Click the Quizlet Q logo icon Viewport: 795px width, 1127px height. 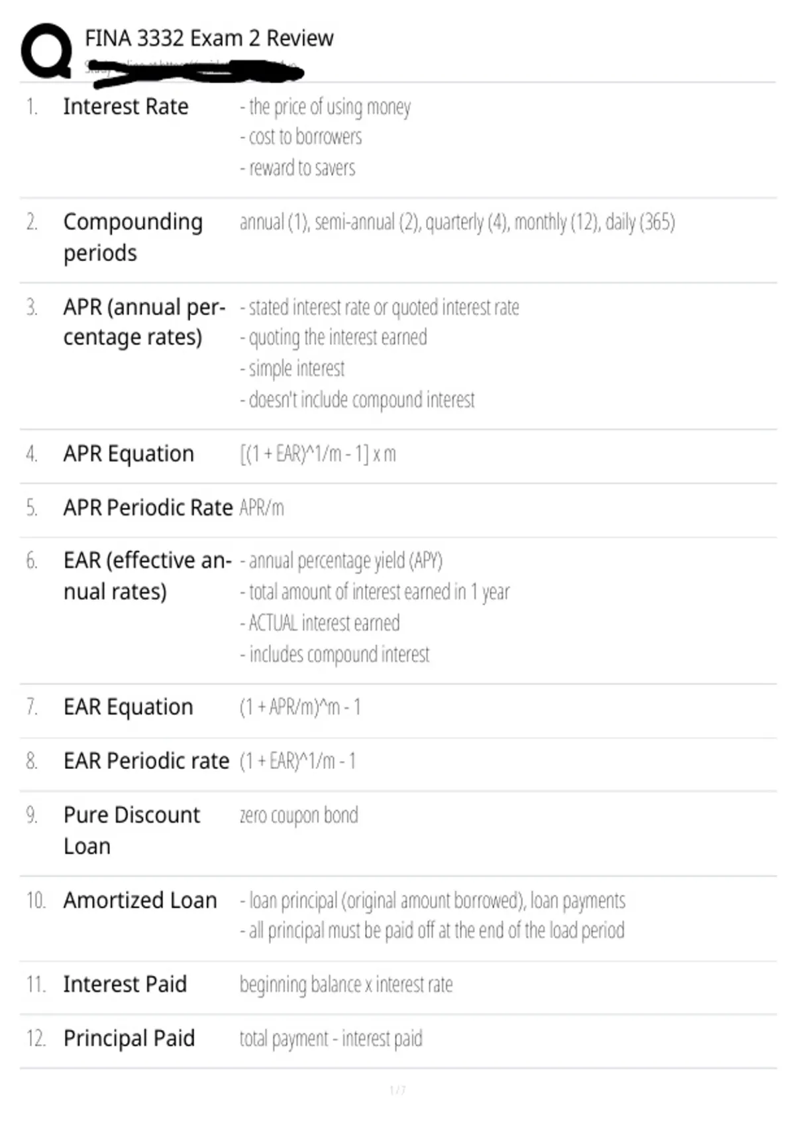point(46,50)
